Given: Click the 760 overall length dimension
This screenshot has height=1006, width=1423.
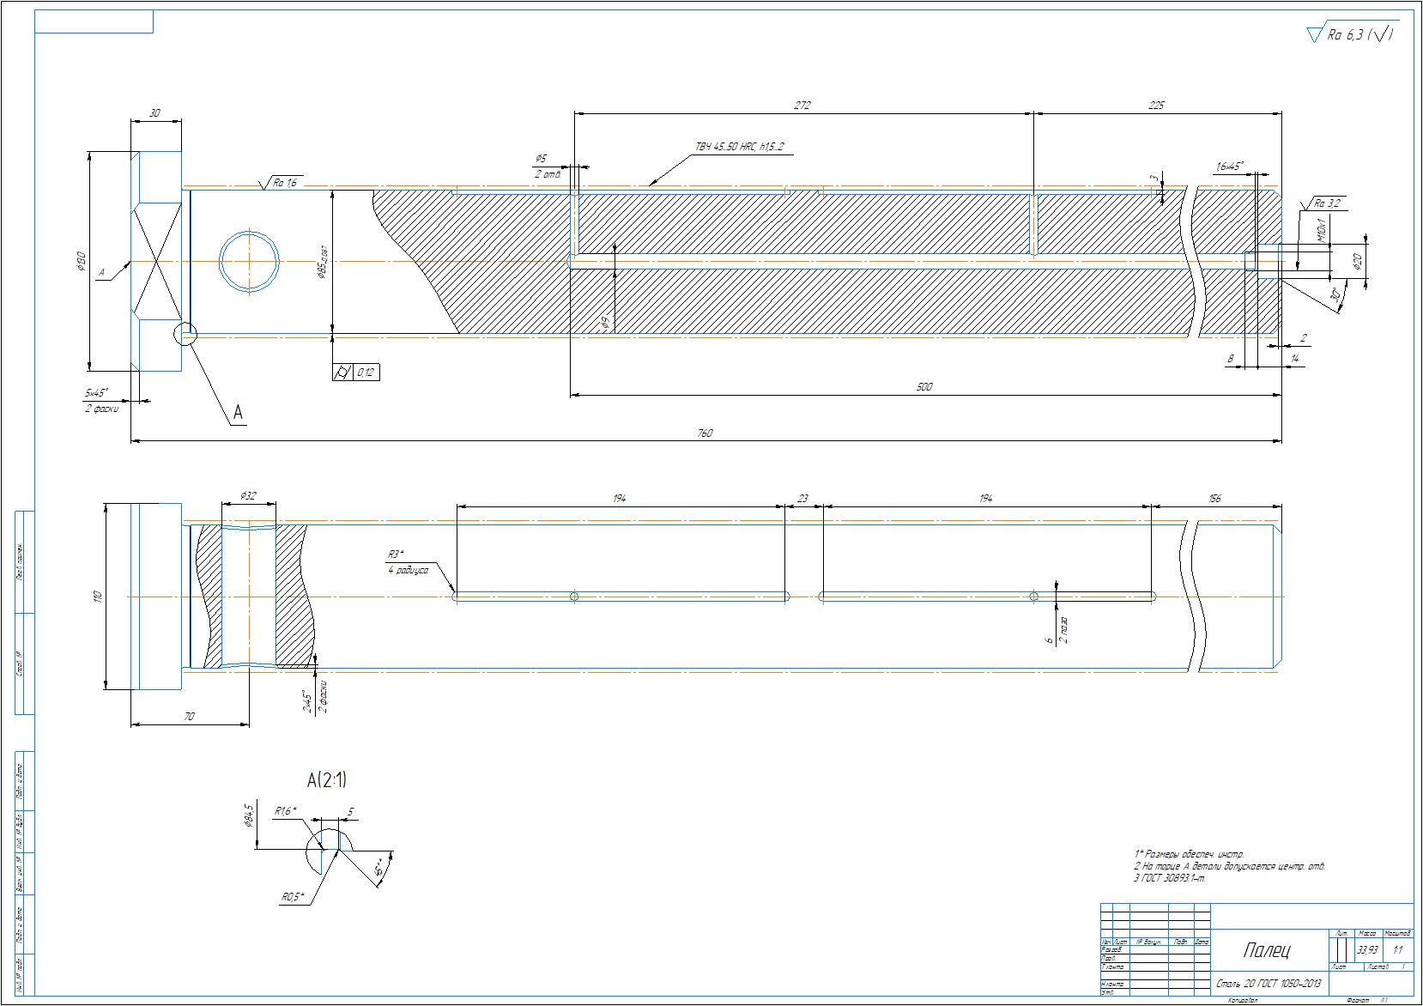Looking at the screenshot, I should (x=704, y=434).
